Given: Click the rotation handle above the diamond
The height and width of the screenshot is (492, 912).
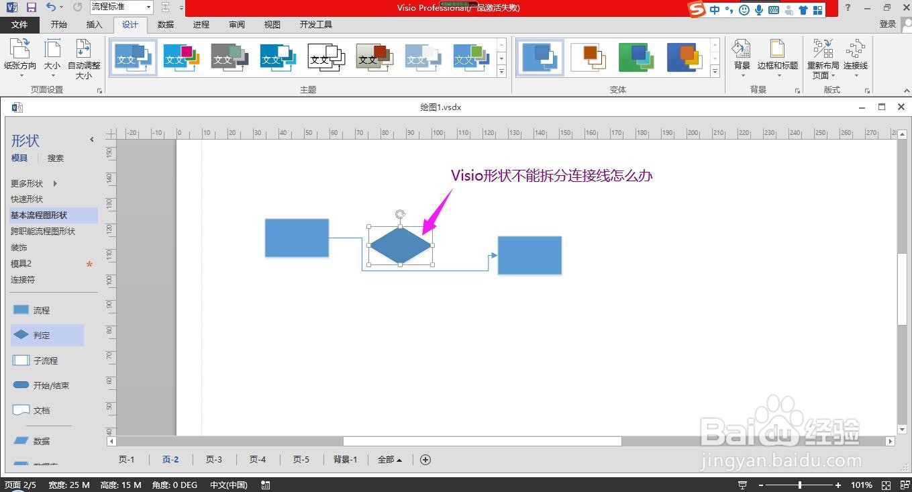Looking at the screenshot, I should click(x=400, y=215).
